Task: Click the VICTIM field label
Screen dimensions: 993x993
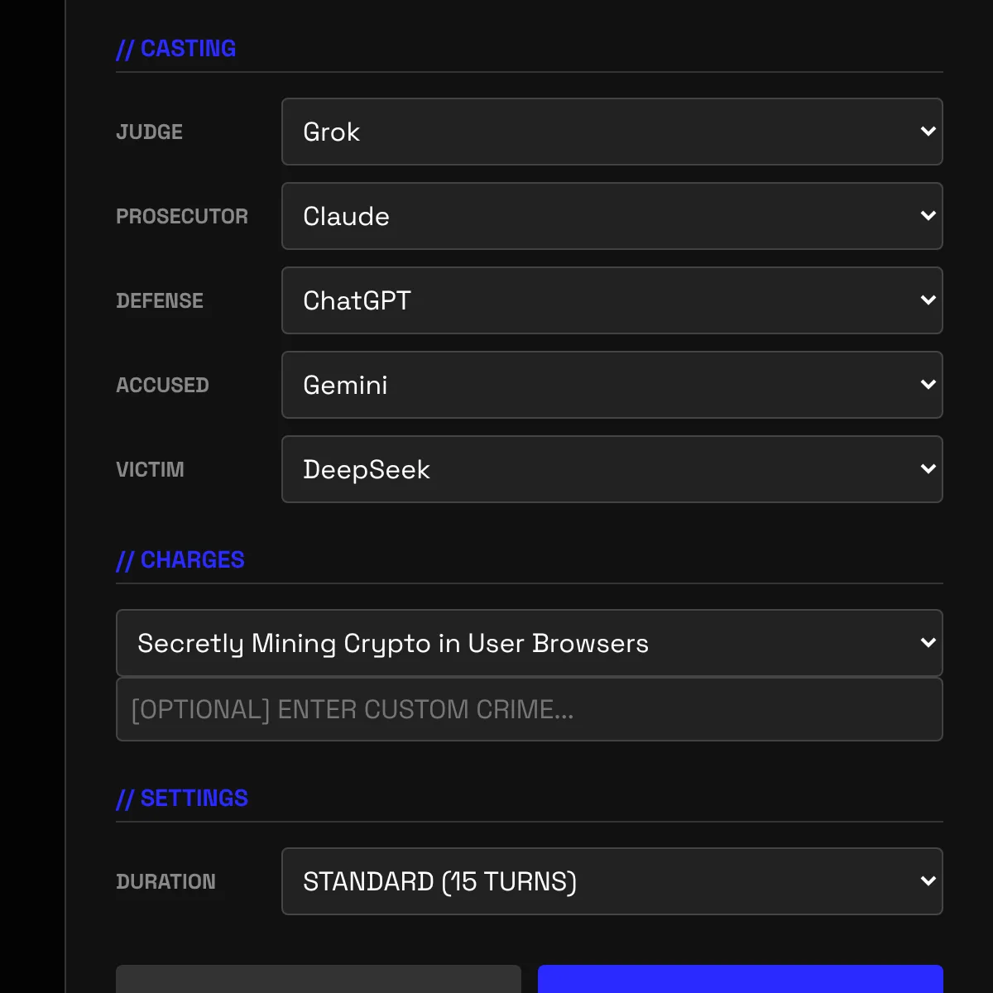Action: [x=150, y=470]
